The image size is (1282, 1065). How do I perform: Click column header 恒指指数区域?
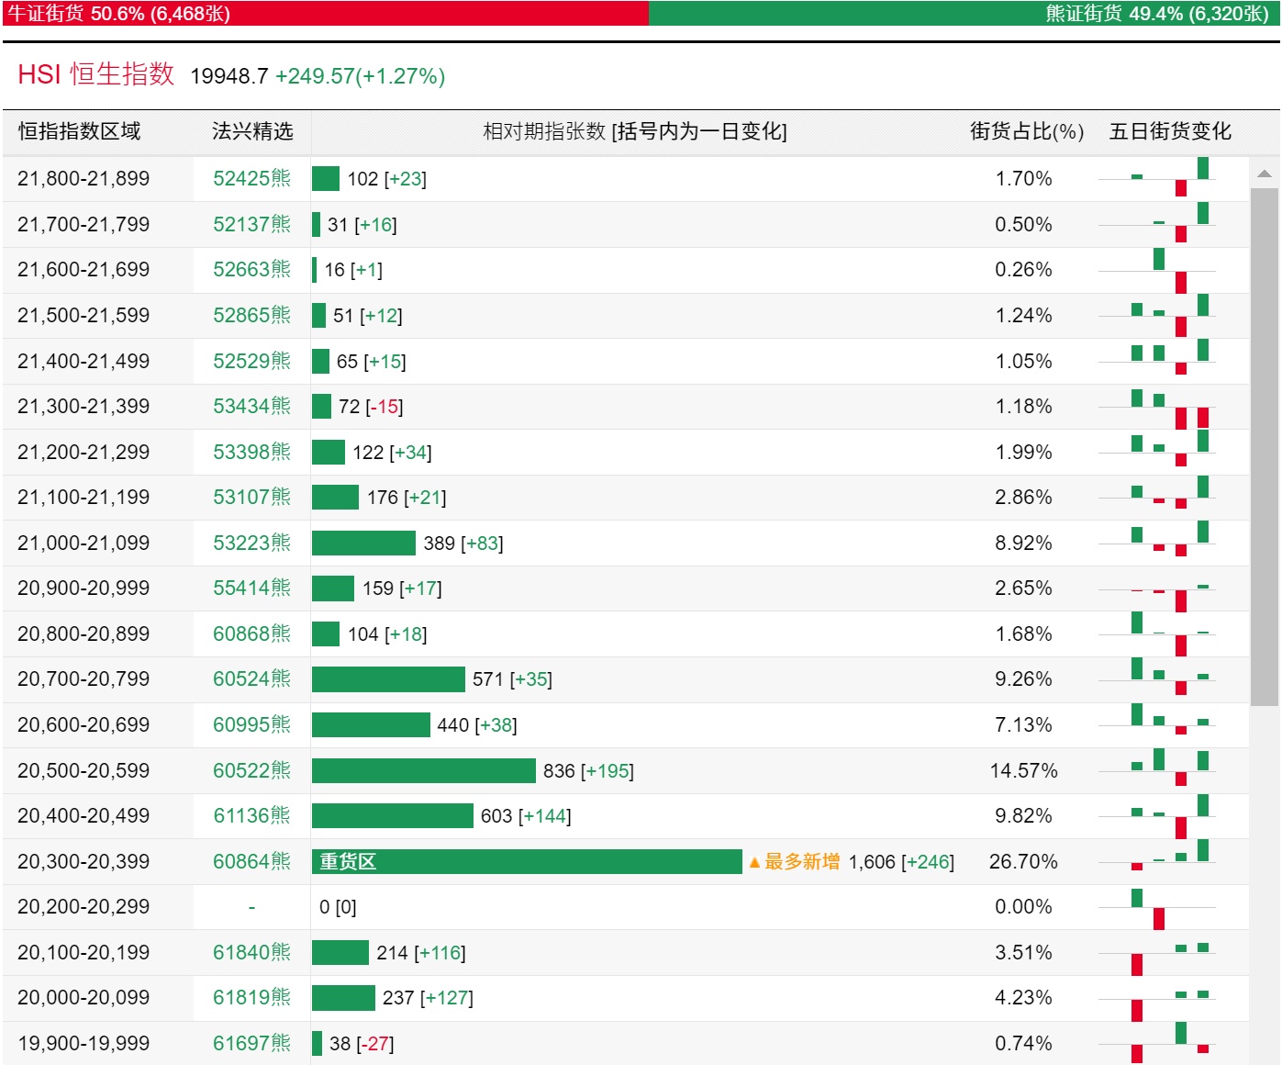80,131
